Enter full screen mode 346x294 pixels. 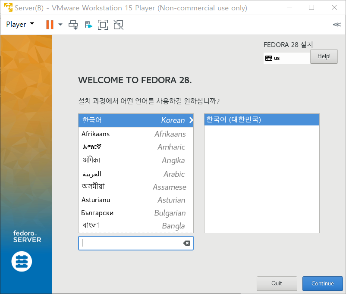(x=103, y=25)
